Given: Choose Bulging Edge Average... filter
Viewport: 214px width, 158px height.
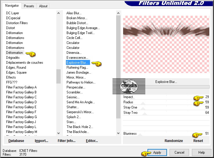Looking at the screenshot, I should coord(83,28).
